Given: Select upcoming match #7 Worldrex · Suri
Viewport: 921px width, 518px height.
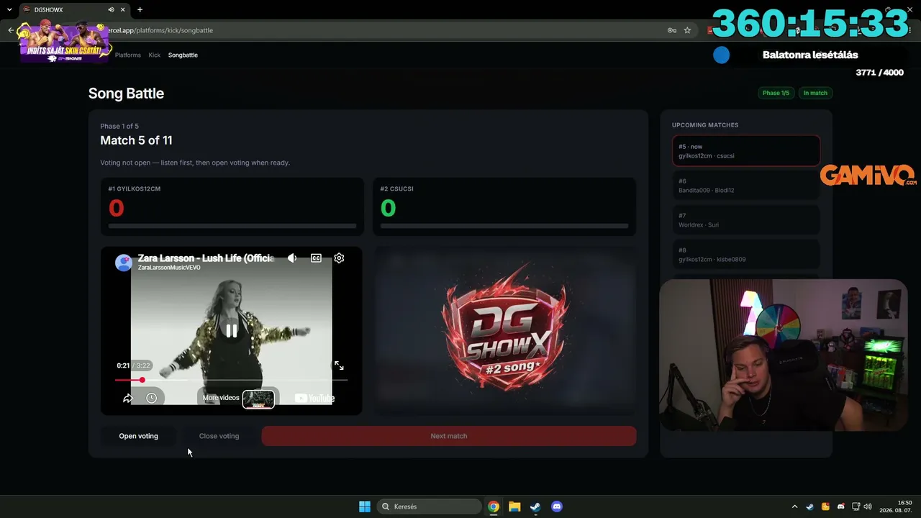Looking at the screenshot, I should point(746,220).
